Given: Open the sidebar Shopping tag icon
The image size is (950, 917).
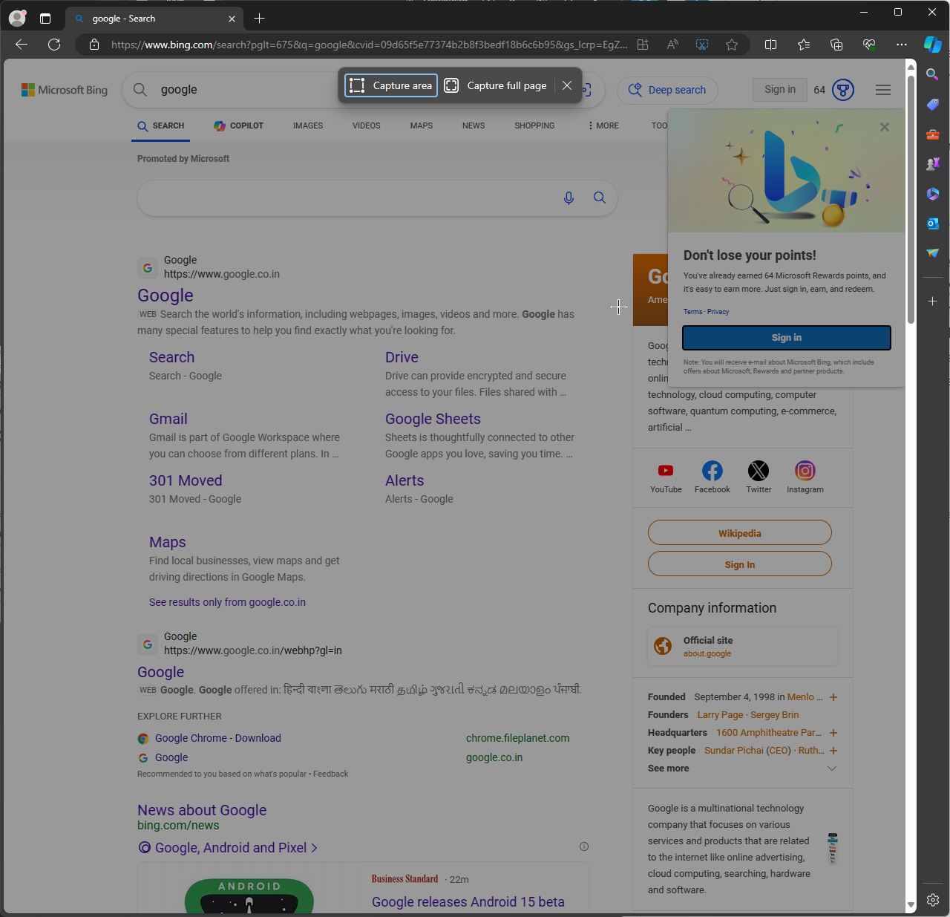Looking at the screenshot, I should click(933, 105).
